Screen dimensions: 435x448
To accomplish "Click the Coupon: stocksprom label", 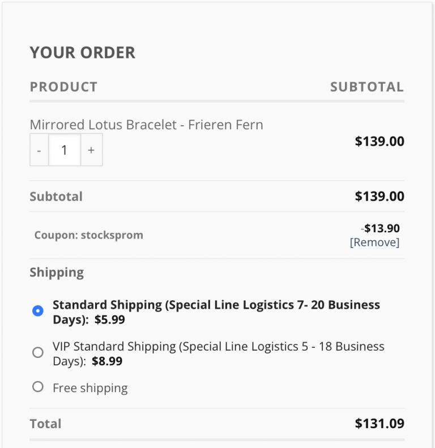I will (x=88, y=235).
